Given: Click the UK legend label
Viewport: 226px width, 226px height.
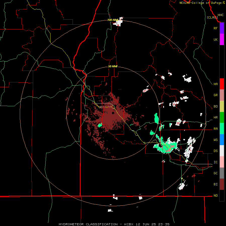Looking at the screenshot, I should pyautogui.click(x=215, y=39).
